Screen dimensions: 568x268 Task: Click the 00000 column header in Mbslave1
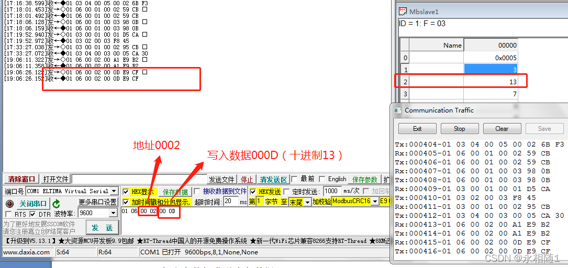click(491, 45)
